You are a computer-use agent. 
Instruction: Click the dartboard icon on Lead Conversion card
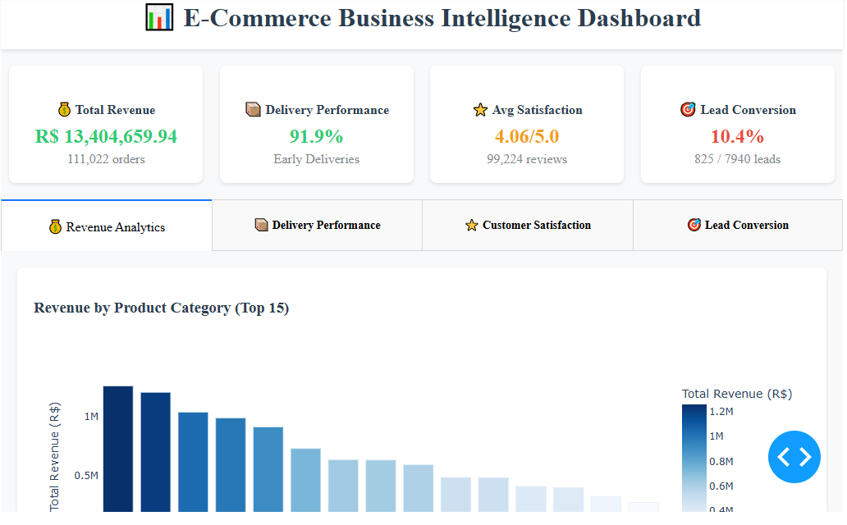(687, 108)
